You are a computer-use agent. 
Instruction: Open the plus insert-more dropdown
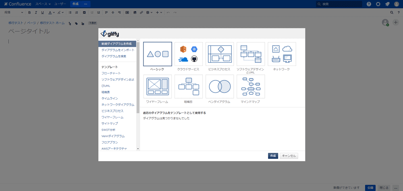(x=159, y=12)
